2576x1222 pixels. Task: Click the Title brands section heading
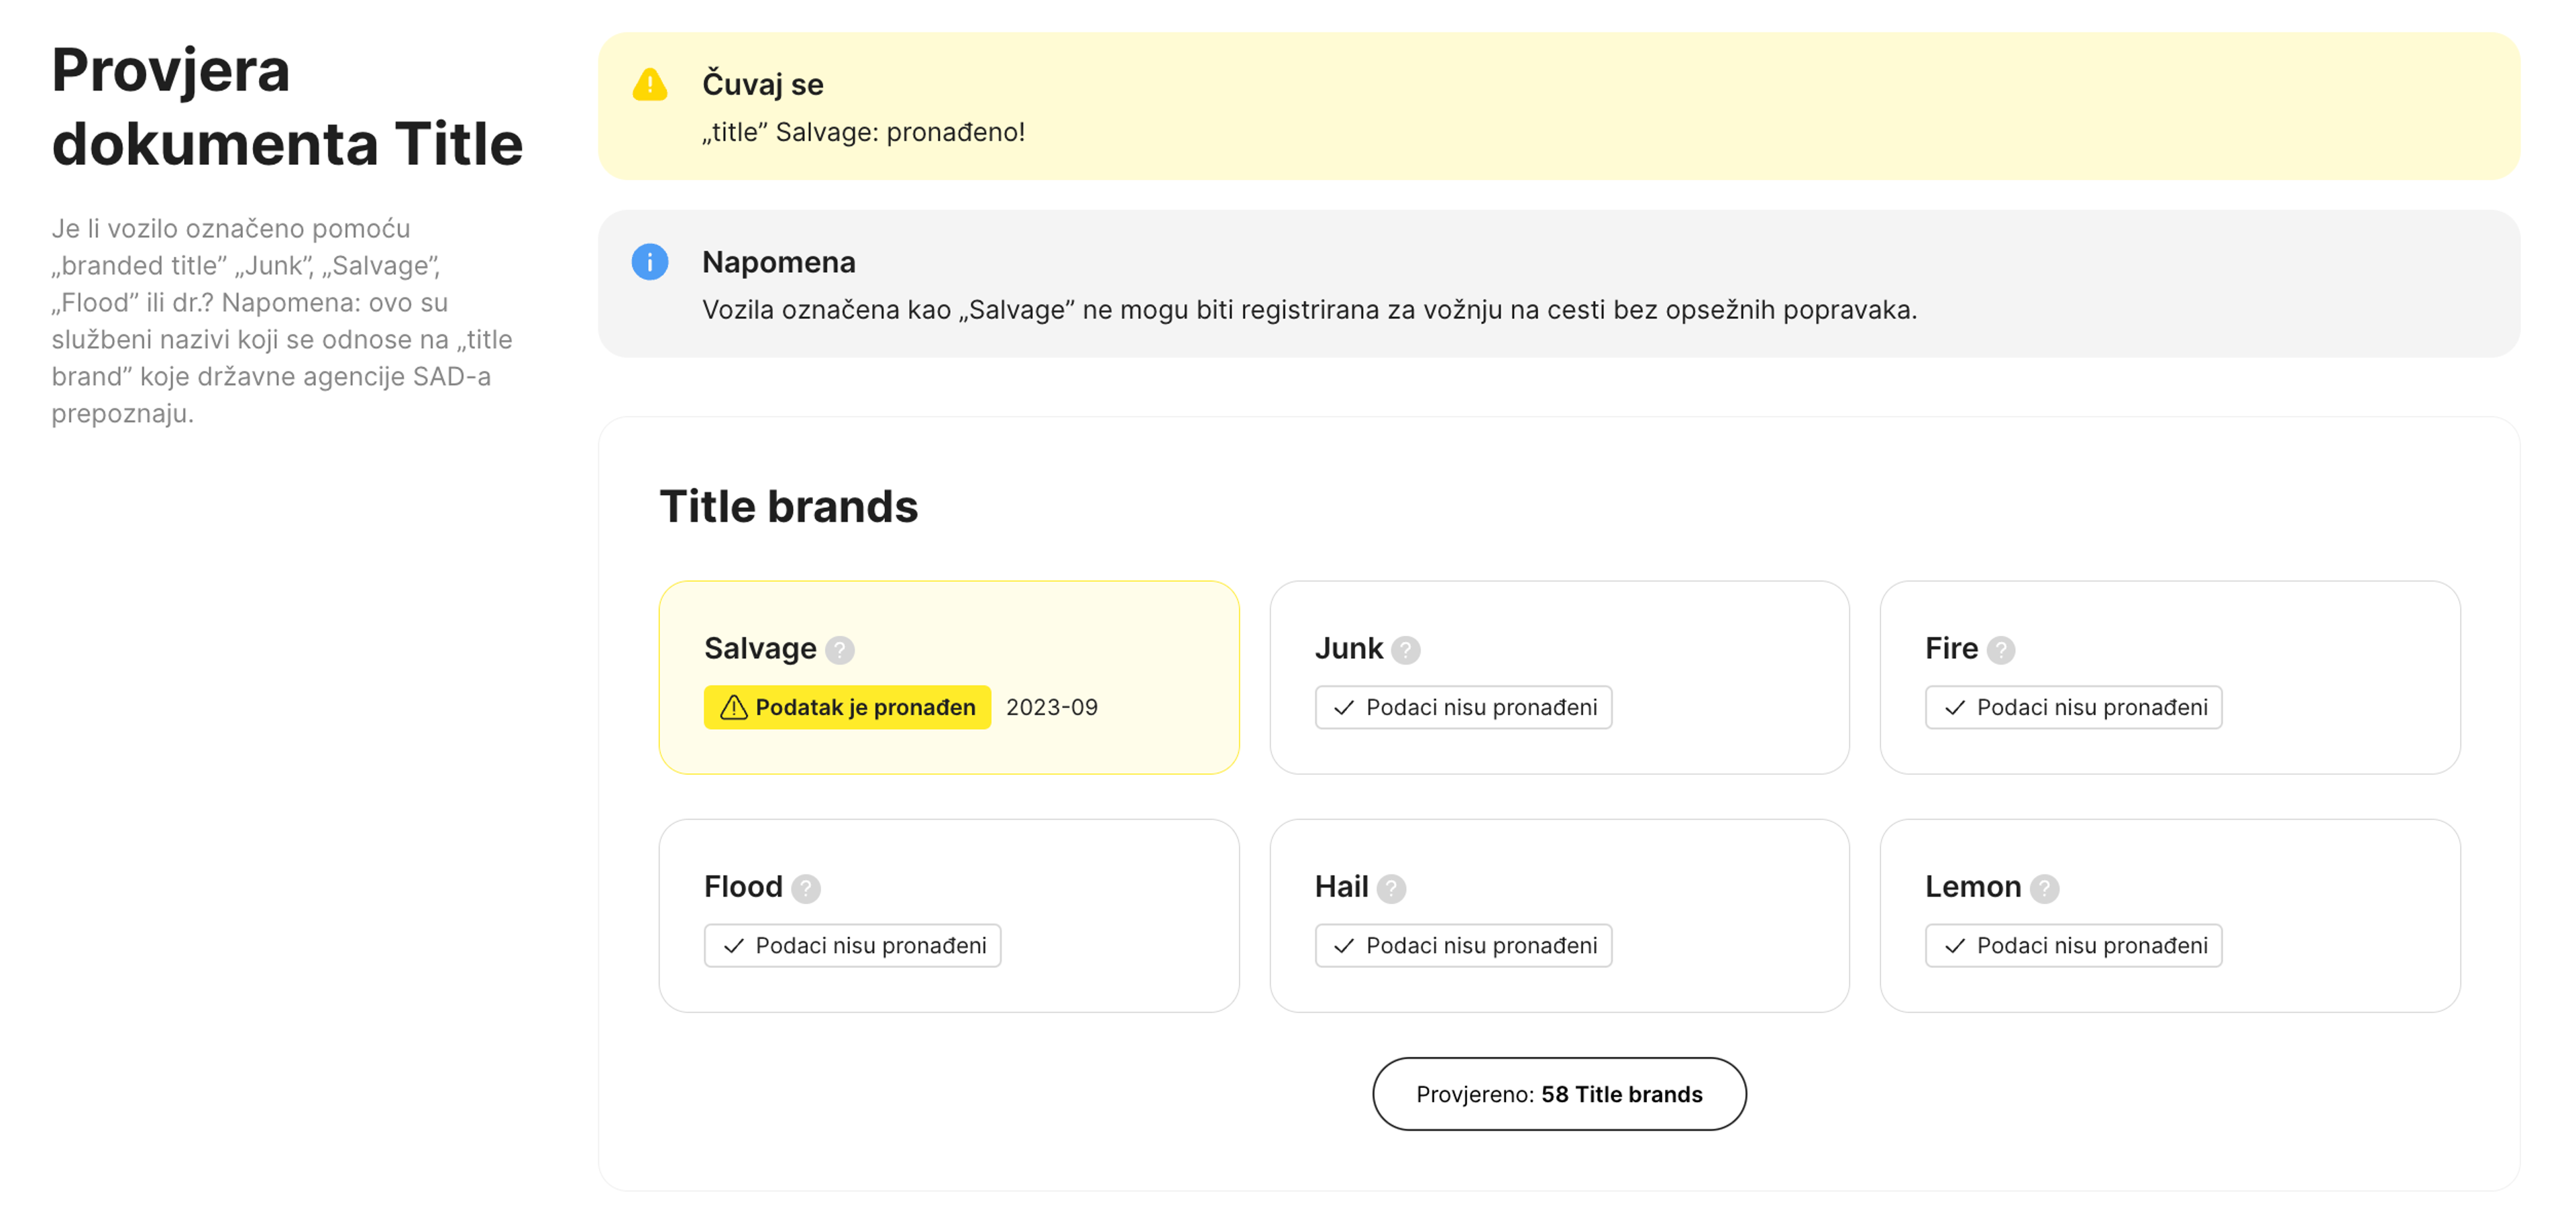tap(788, 506)
